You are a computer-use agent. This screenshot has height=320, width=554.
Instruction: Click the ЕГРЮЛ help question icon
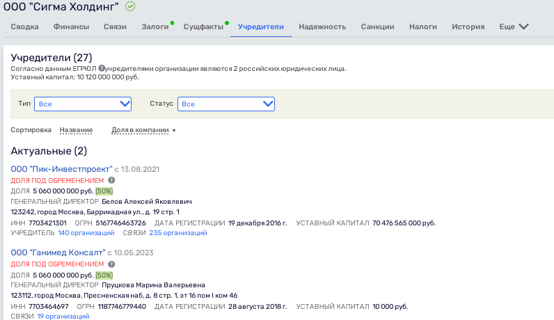click(102, 68)
